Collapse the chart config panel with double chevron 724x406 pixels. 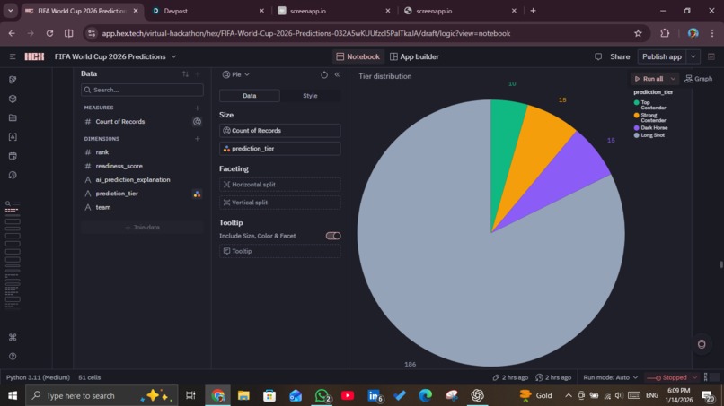[337, 74]
